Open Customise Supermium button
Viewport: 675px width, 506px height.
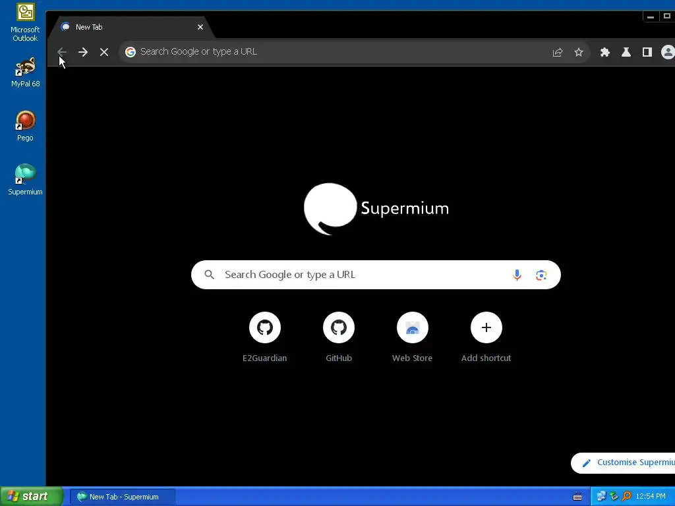(623, 463)
